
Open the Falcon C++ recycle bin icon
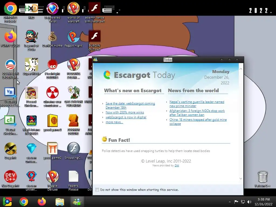pyautogui.click(x=263, y=177)
